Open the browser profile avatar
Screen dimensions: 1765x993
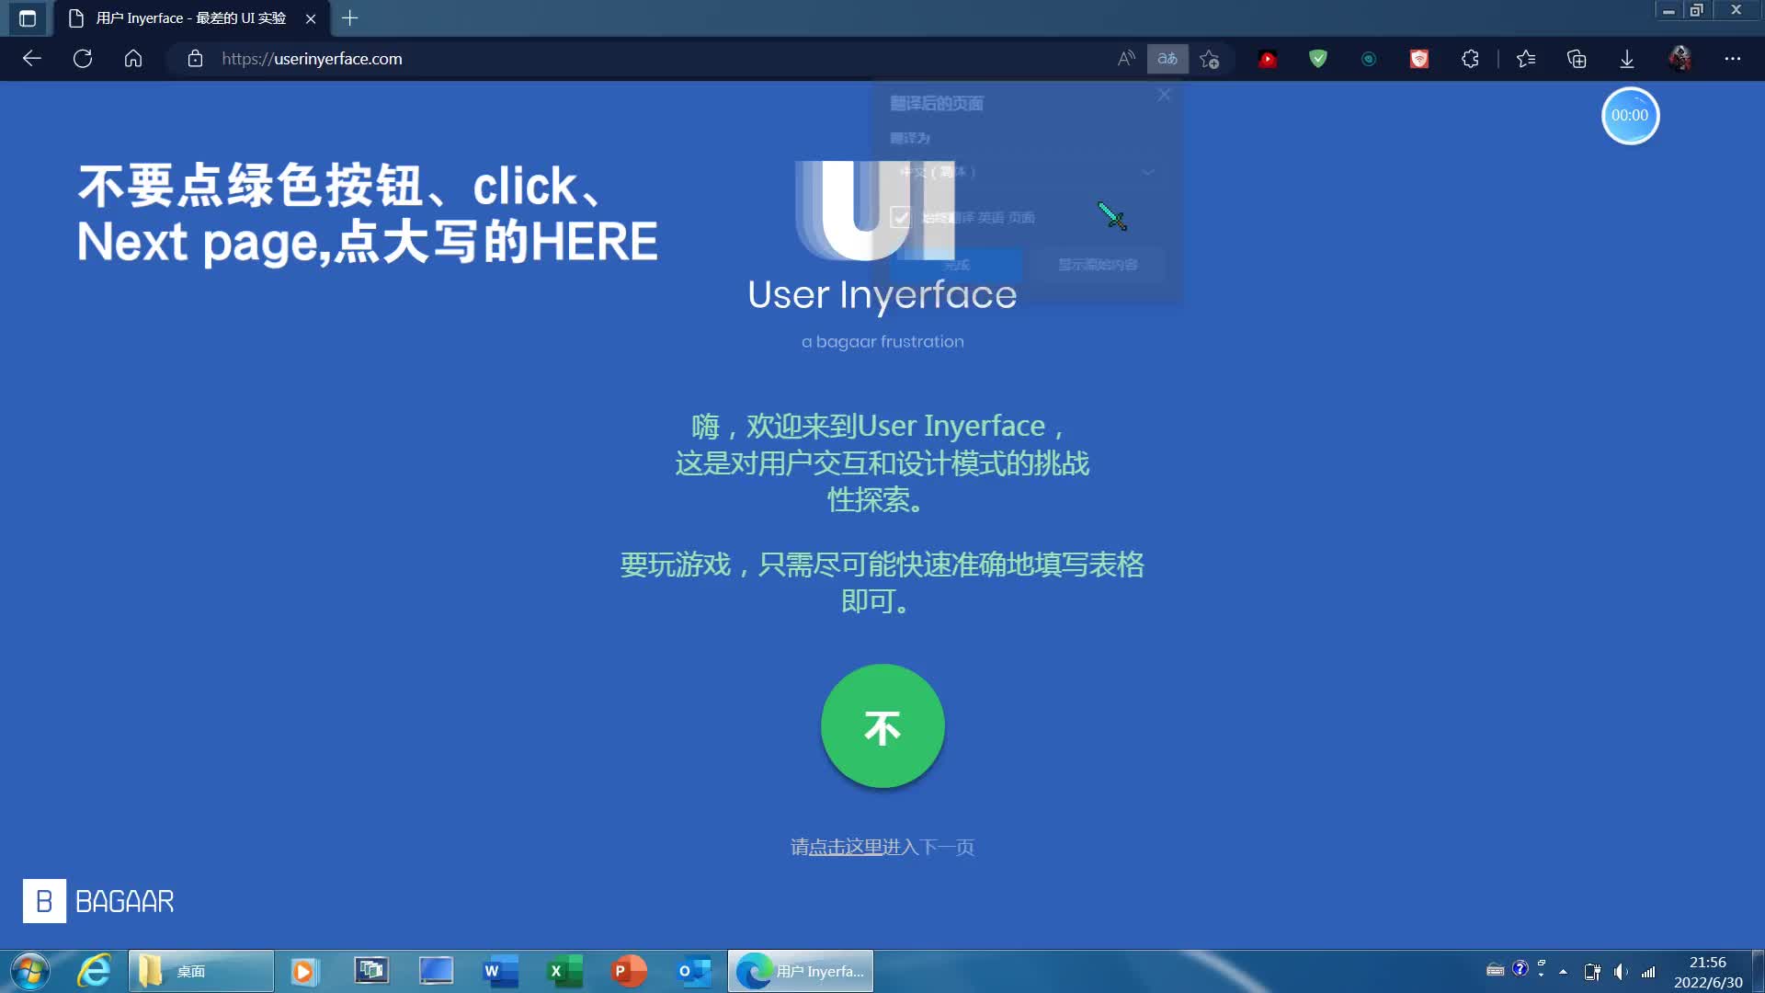[x=1680, y=59]
